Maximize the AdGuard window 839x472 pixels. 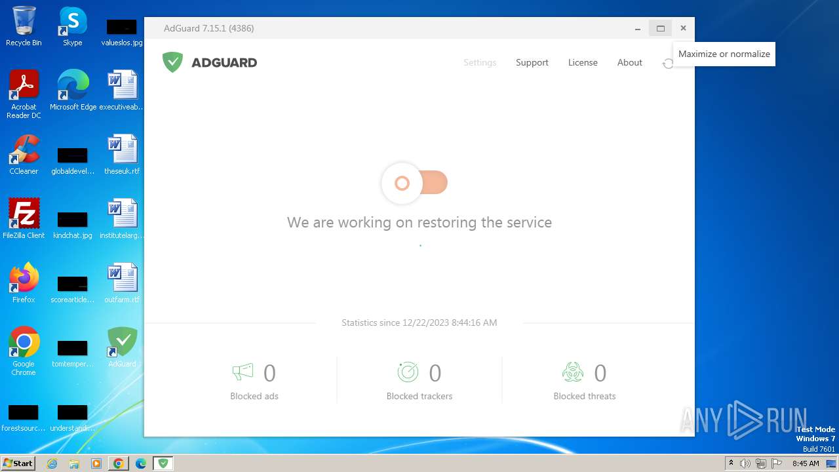[x=661, y=28]
